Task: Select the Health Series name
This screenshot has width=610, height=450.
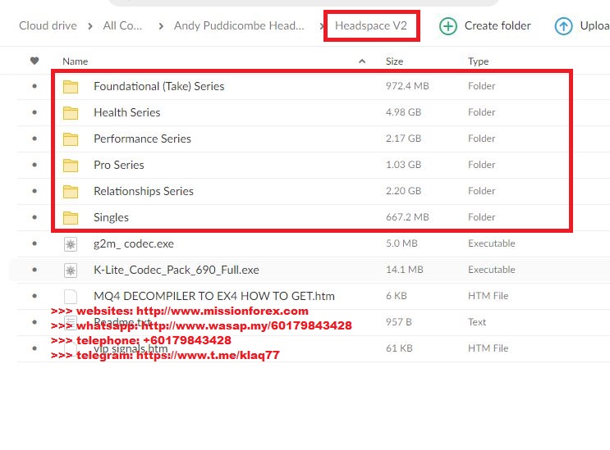Action: click(126, 112)
